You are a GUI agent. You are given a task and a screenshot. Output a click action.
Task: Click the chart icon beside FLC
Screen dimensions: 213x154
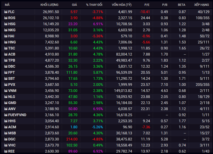coord(6,12)
